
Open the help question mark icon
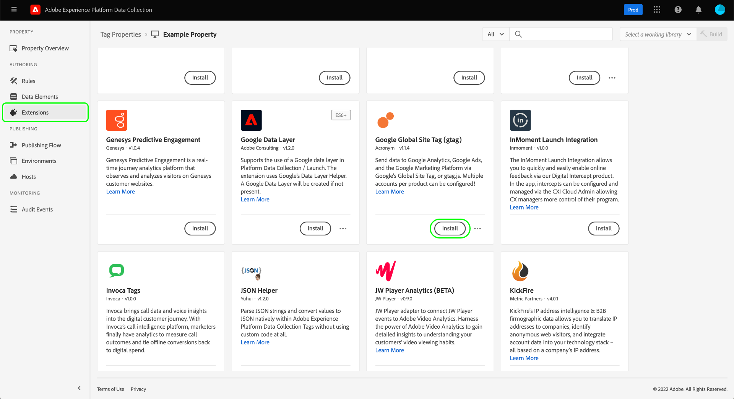tap(678, 10)
